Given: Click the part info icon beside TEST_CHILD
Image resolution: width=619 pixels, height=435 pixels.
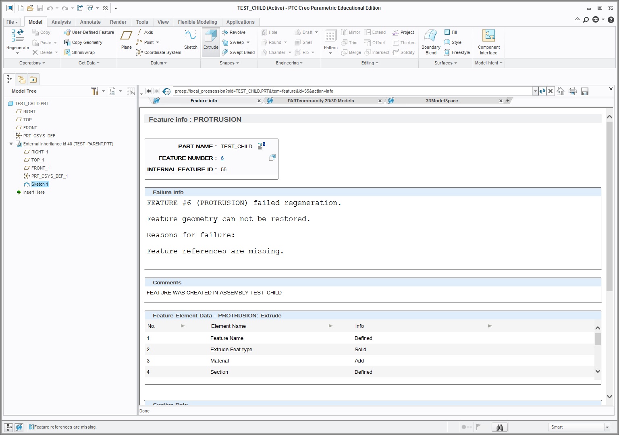Looking at the screenshot, I should click(x=261, y=146).
